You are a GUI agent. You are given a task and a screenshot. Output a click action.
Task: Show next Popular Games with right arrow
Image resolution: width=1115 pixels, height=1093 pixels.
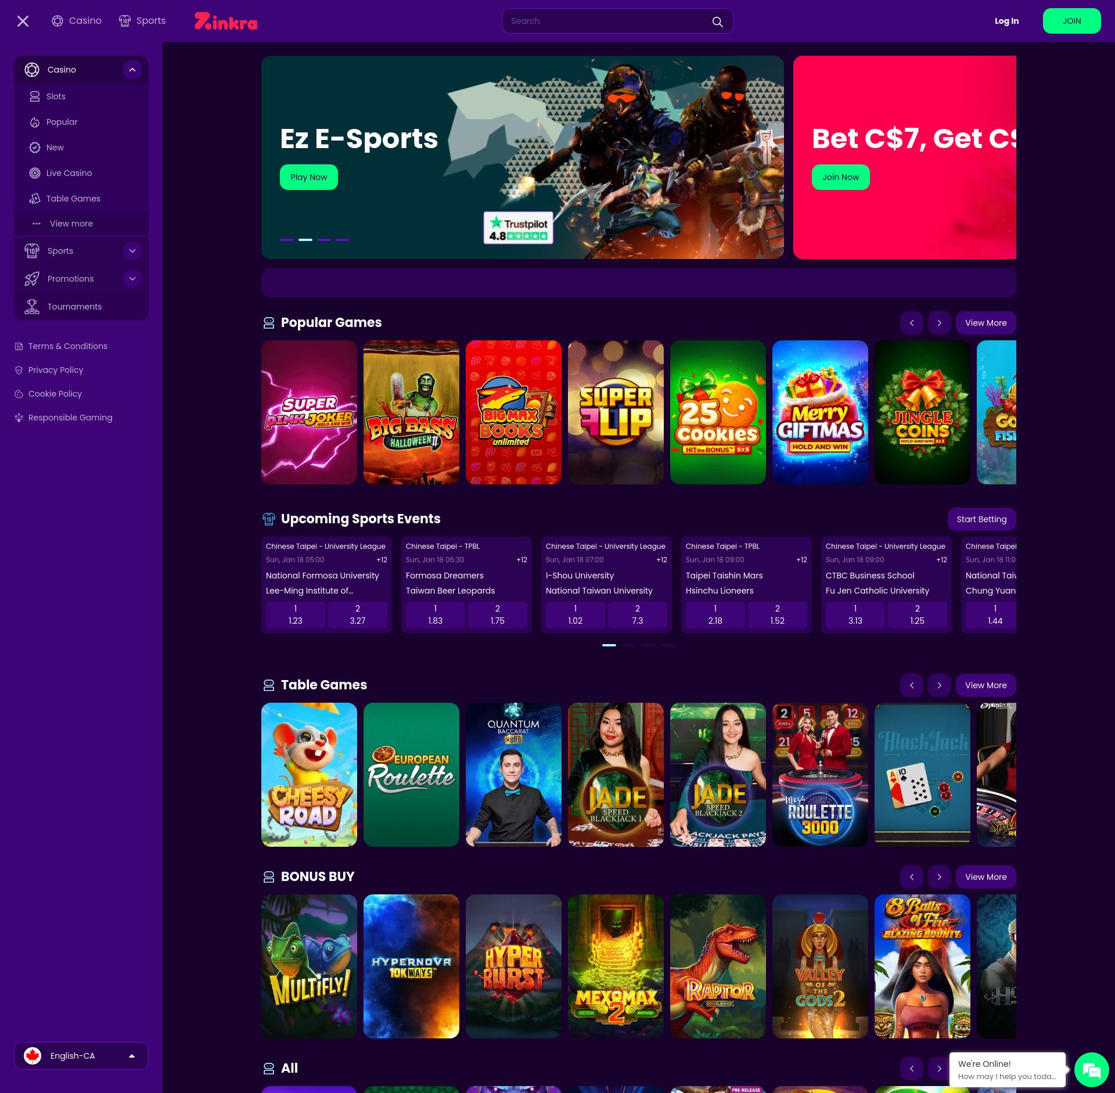pos(939,323)
